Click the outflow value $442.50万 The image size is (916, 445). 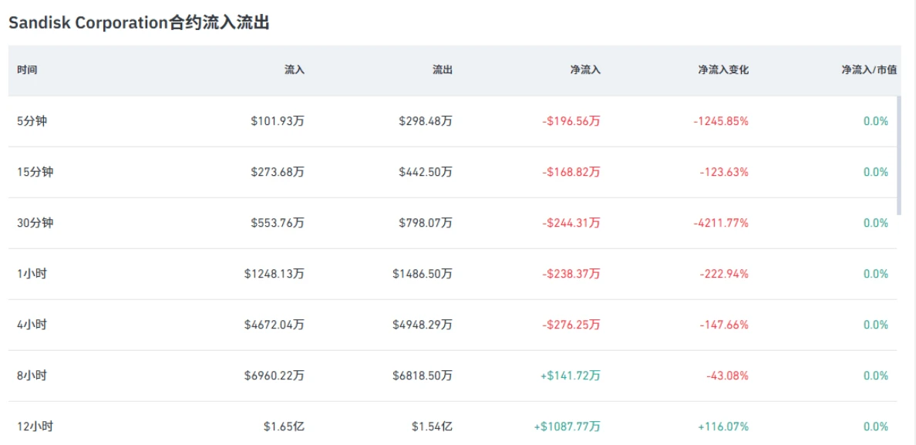click(426, 172)
